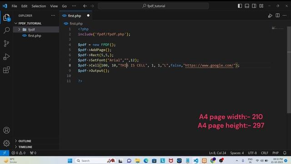This screenshot has height=164, width=291.
Task: Open Explorer views and more actions ellipsis
Action: (x=53, y=15)
